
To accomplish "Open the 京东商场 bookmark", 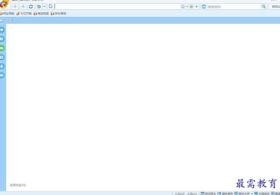I will [58, 13].
